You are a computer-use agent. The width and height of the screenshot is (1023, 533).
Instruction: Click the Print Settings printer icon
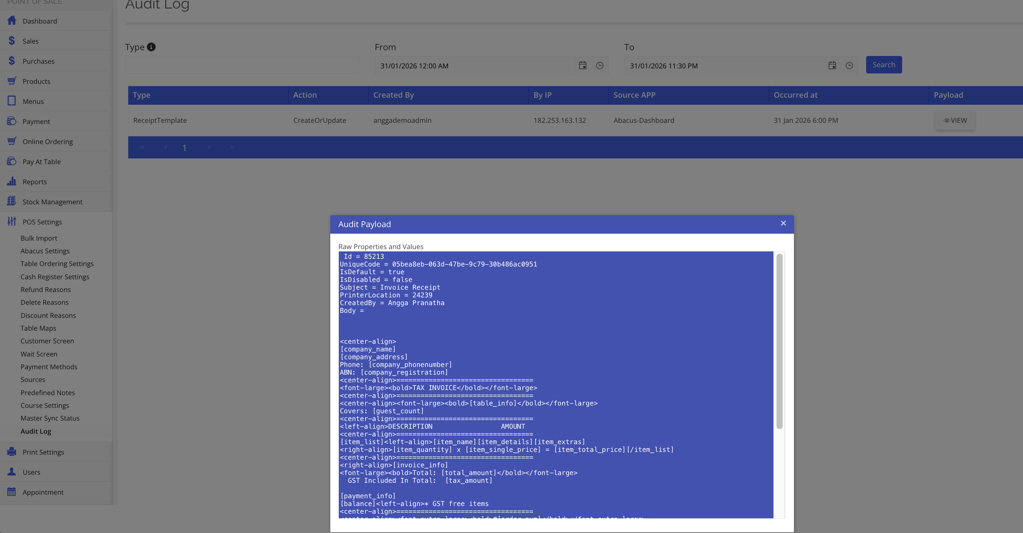[x=12, y=452]
